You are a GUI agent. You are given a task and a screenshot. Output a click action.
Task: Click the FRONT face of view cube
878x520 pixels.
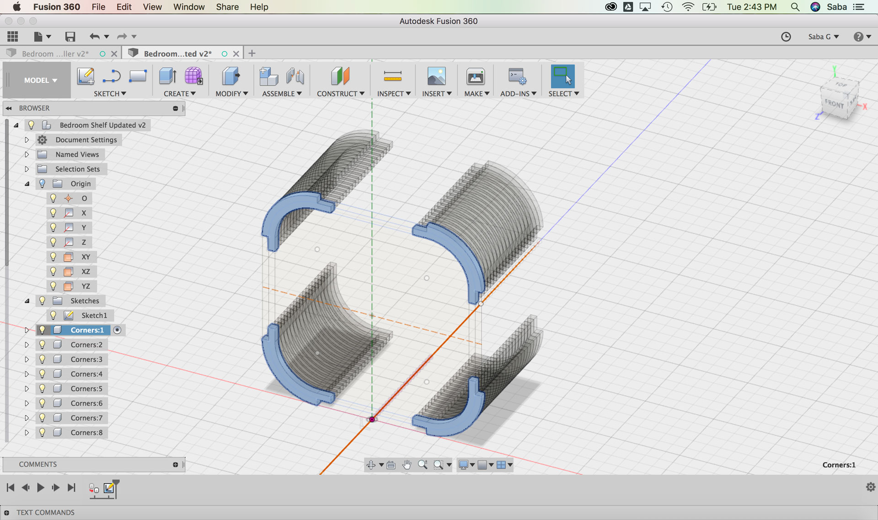834,104
